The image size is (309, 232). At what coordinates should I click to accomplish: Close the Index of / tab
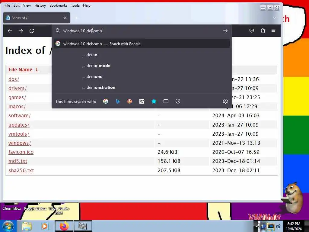[x=65, y=18]
